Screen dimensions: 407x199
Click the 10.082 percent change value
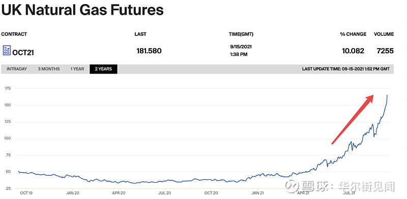pos(353,51)
